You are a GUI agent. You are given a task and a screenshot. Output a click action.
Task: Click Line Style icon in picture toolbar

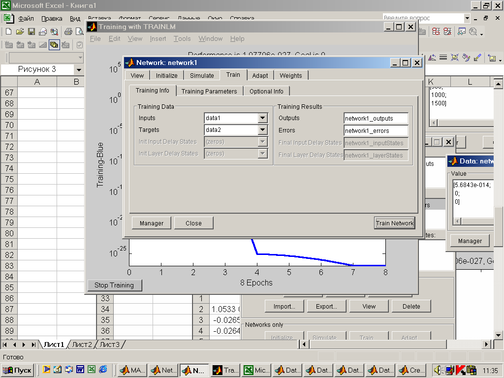pos(443,58)
